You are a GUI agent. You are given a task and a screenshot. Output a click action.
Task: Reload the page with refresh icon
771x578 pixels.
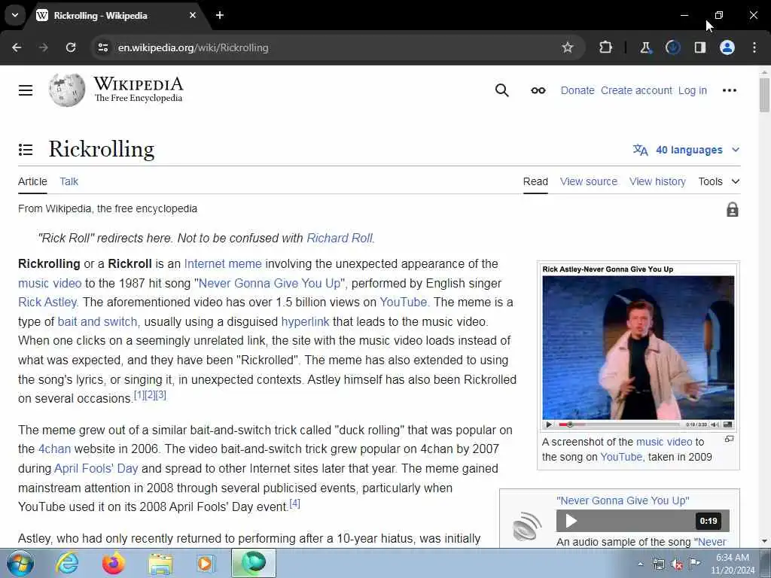pos(71,47)
